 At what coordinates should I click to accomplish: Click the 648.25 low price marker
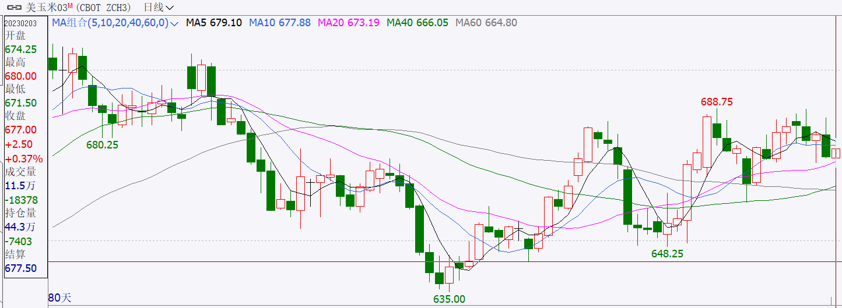click(667, 254)
